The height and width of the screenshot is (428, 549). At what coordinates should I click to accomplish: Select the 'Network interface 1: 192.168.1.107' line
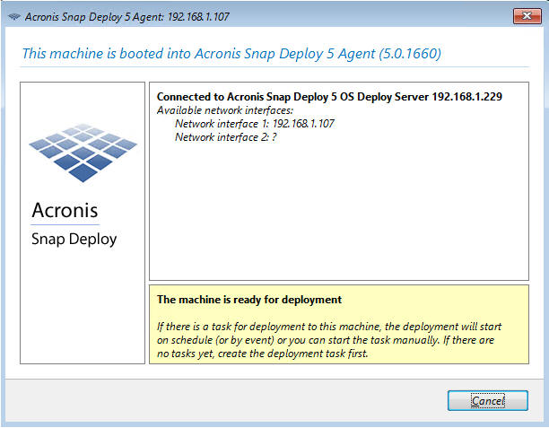pyautogui.click(x=255, y=124)
